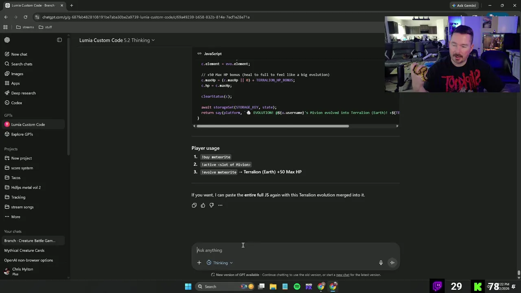Viewport: 521px width, 293px height.
Task: Click the Player usage heading
Action: tap(206, 148)
